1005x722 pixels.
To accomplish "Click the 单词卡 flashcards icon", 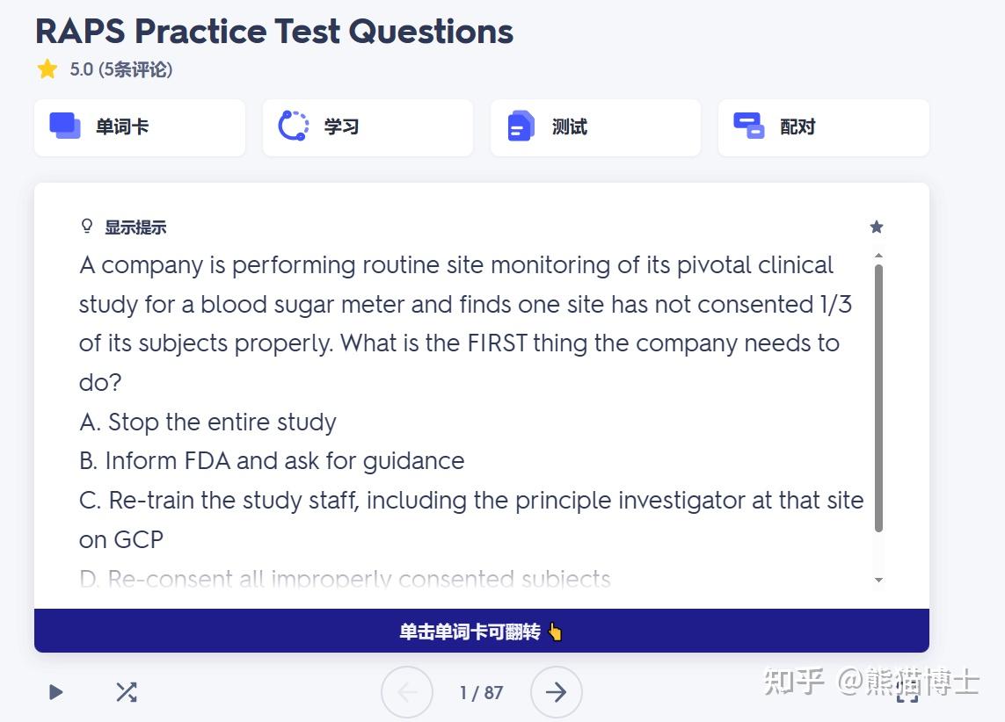I will coord(63,126).
